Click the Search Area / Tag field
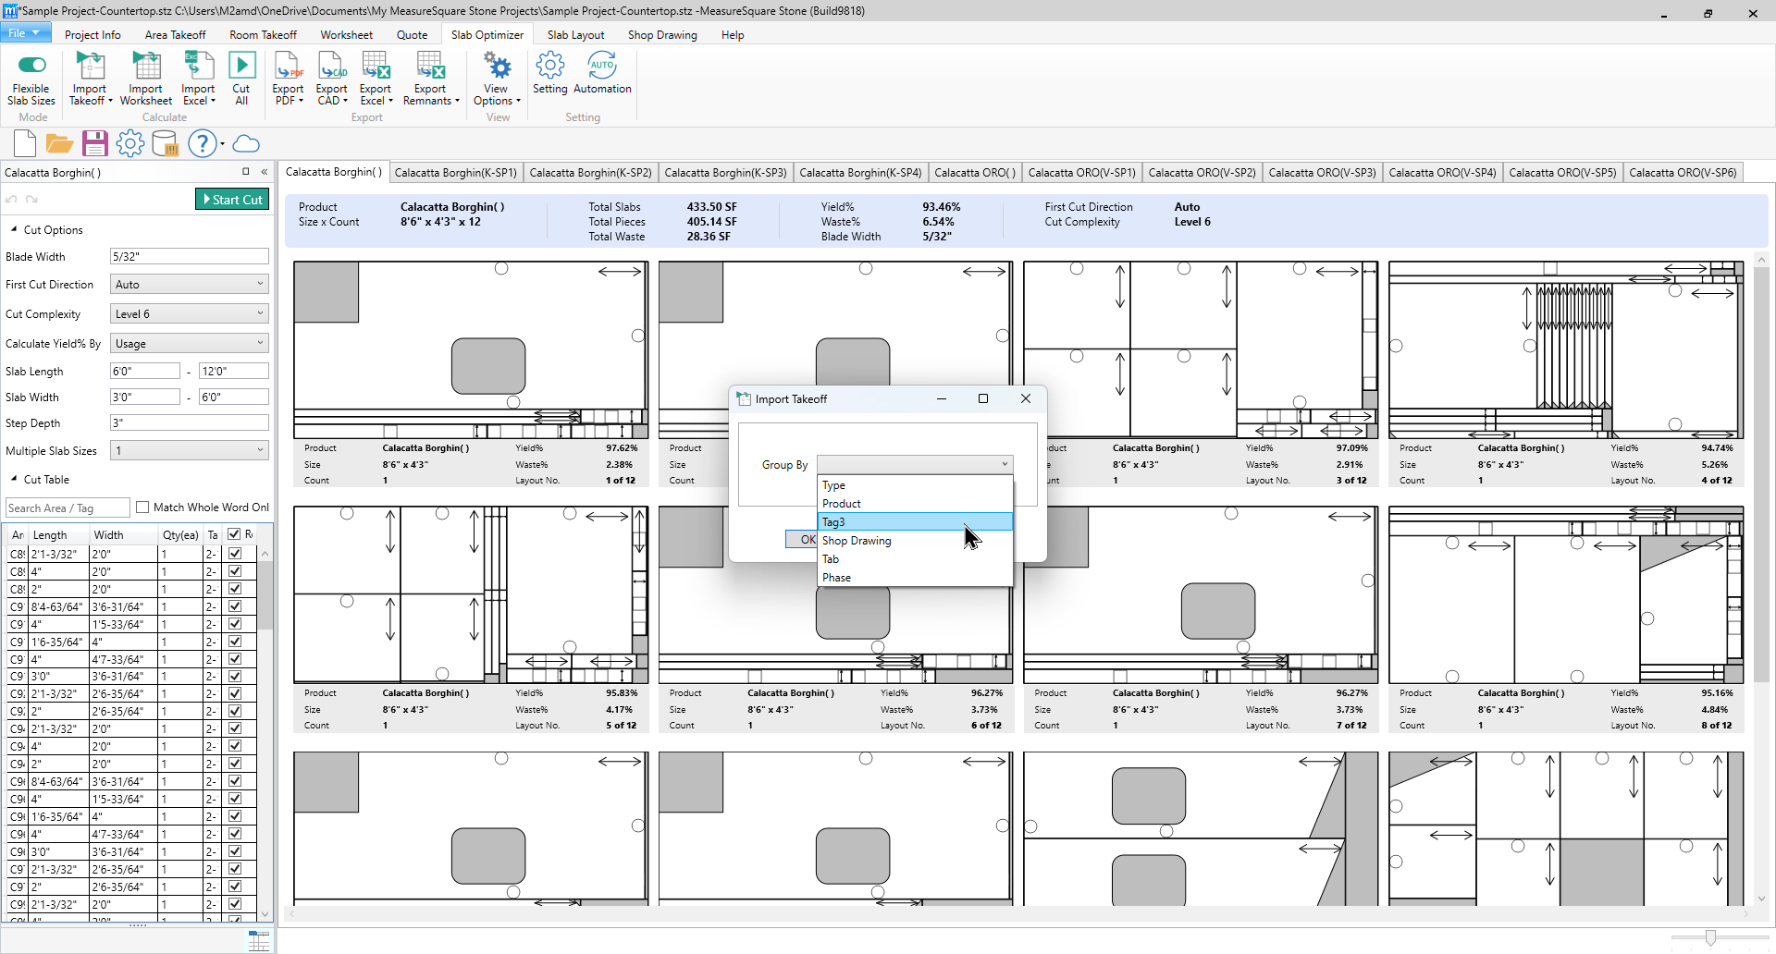Screen dimensions: 1776x954 click(67, 508)
